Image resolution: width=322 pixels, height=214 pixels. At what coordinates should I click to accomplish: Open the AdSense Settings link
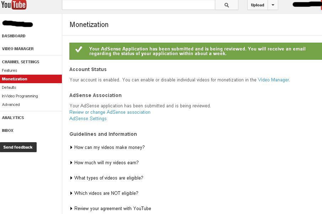pyautogui.click(x=88, y=119)
